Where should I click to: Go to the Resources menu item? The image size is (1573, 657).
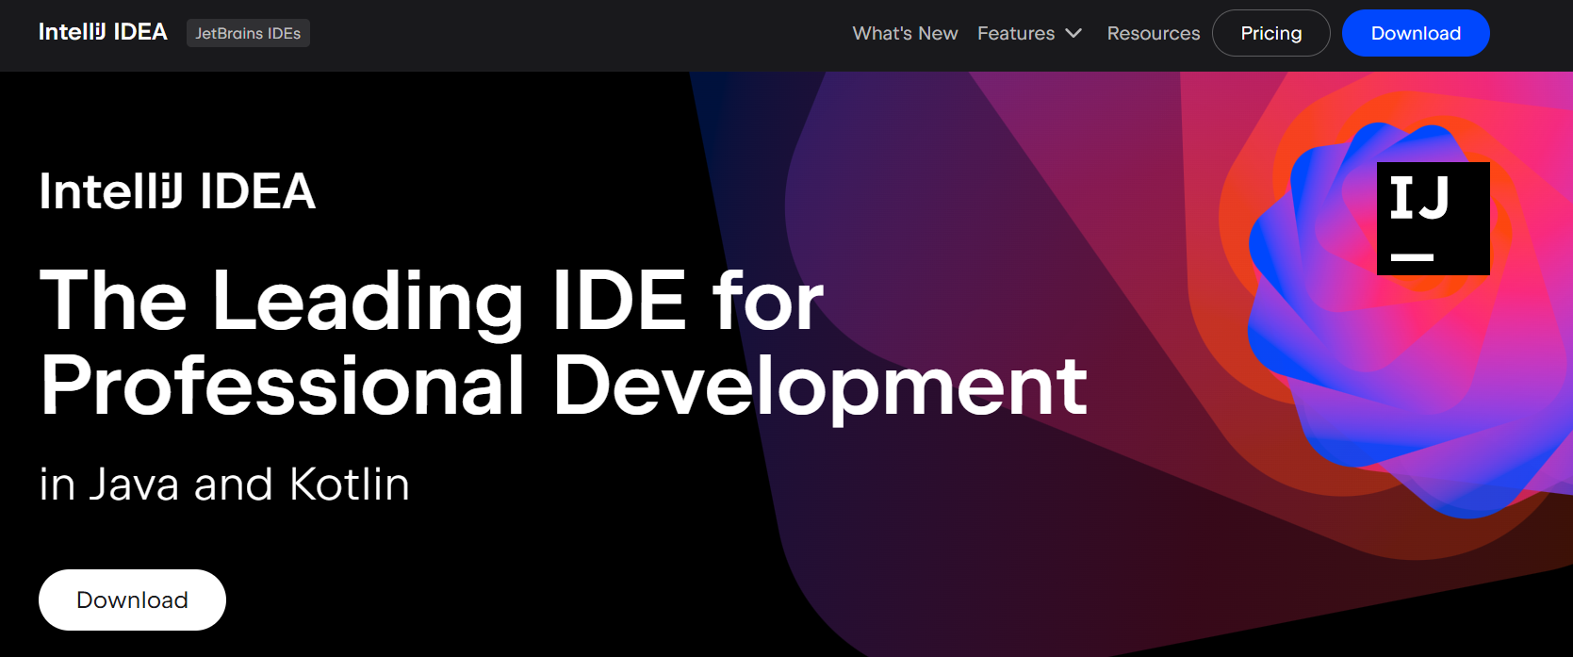point(1154,33)
